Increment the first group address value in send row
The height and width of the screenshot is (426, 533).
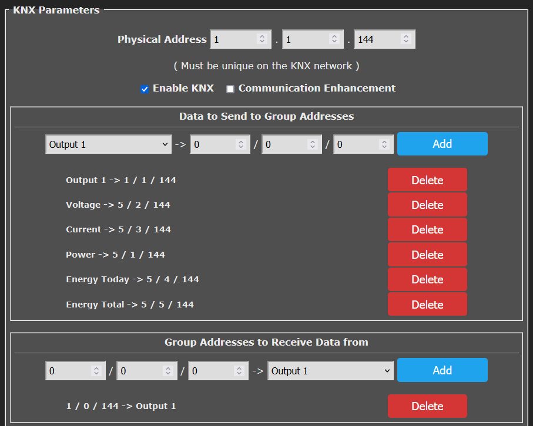coord(242,141)
